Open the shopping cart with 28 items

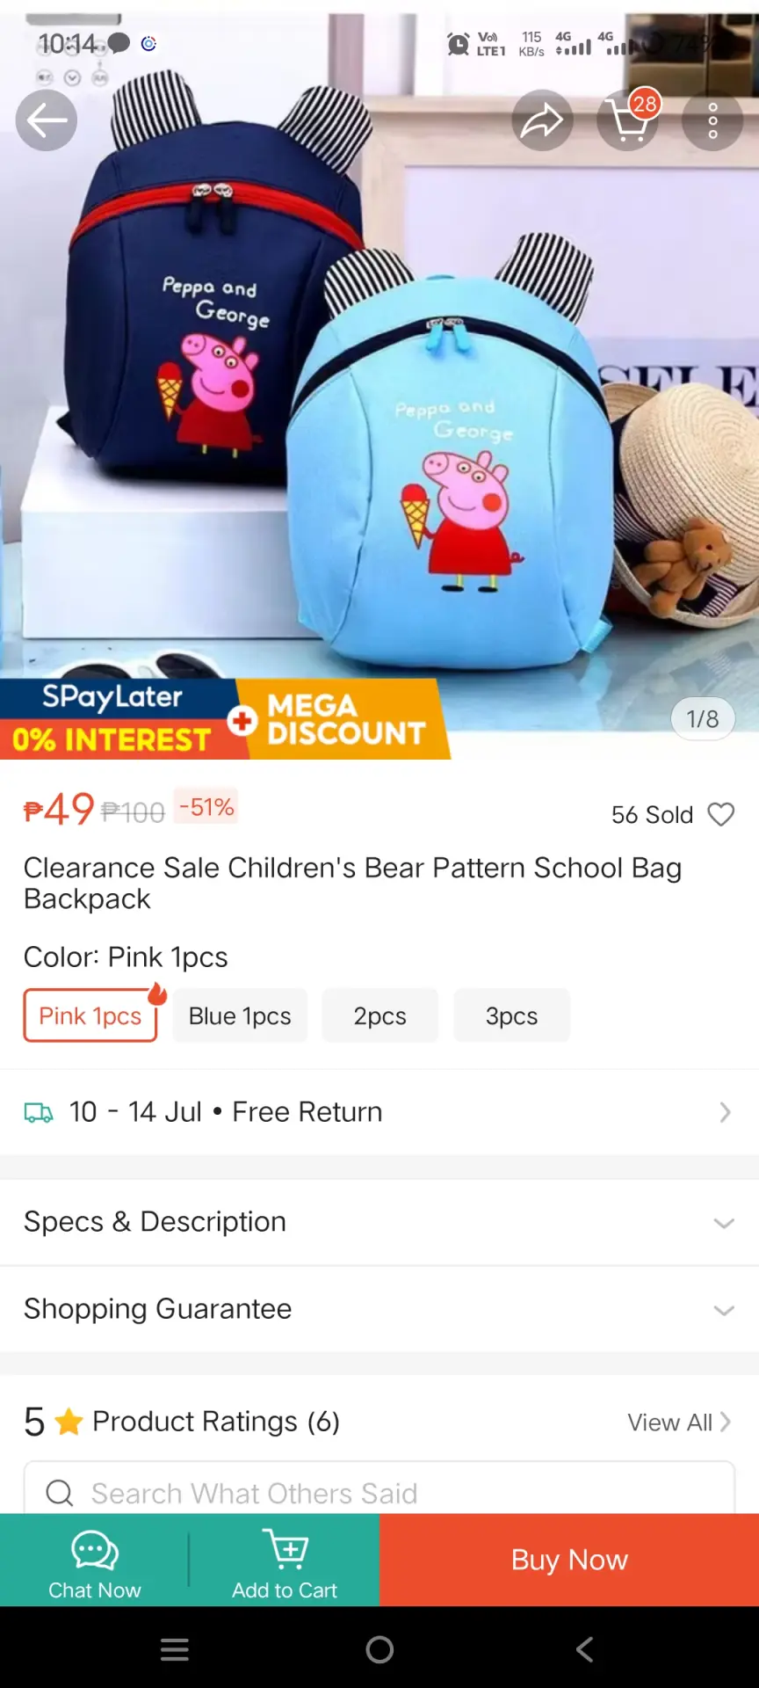coord(629,120)
